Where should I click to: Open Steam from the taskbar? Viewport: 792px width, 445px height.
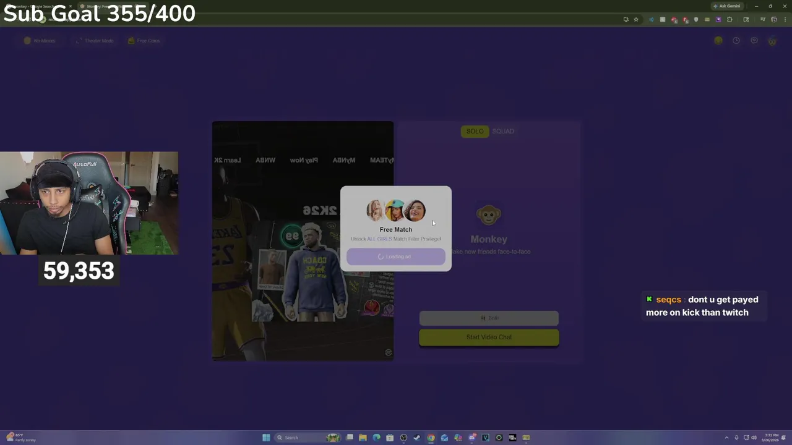pos(417,438)
